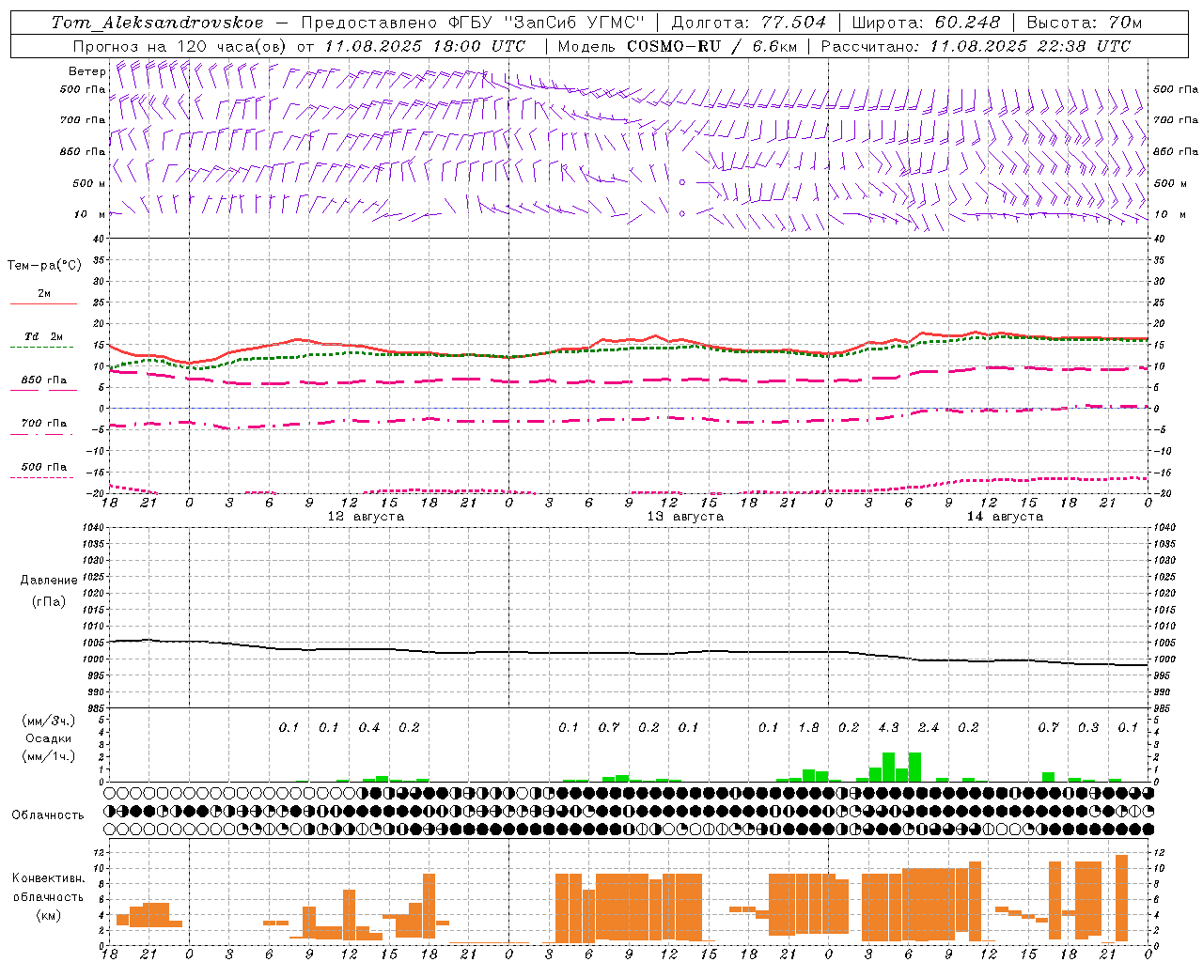This screenshot has height=962, width=1203.
Task: Click the 10 м wind level label on left
Action: (x=89, y=214)
